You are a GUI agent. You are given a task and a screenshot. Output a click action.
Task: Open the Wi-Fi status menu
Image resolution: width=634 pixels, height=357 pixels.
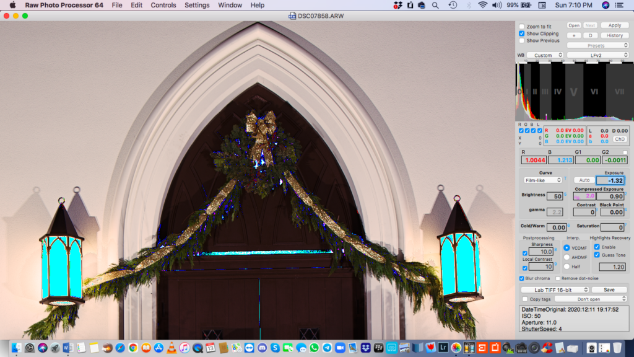point(482,5)
